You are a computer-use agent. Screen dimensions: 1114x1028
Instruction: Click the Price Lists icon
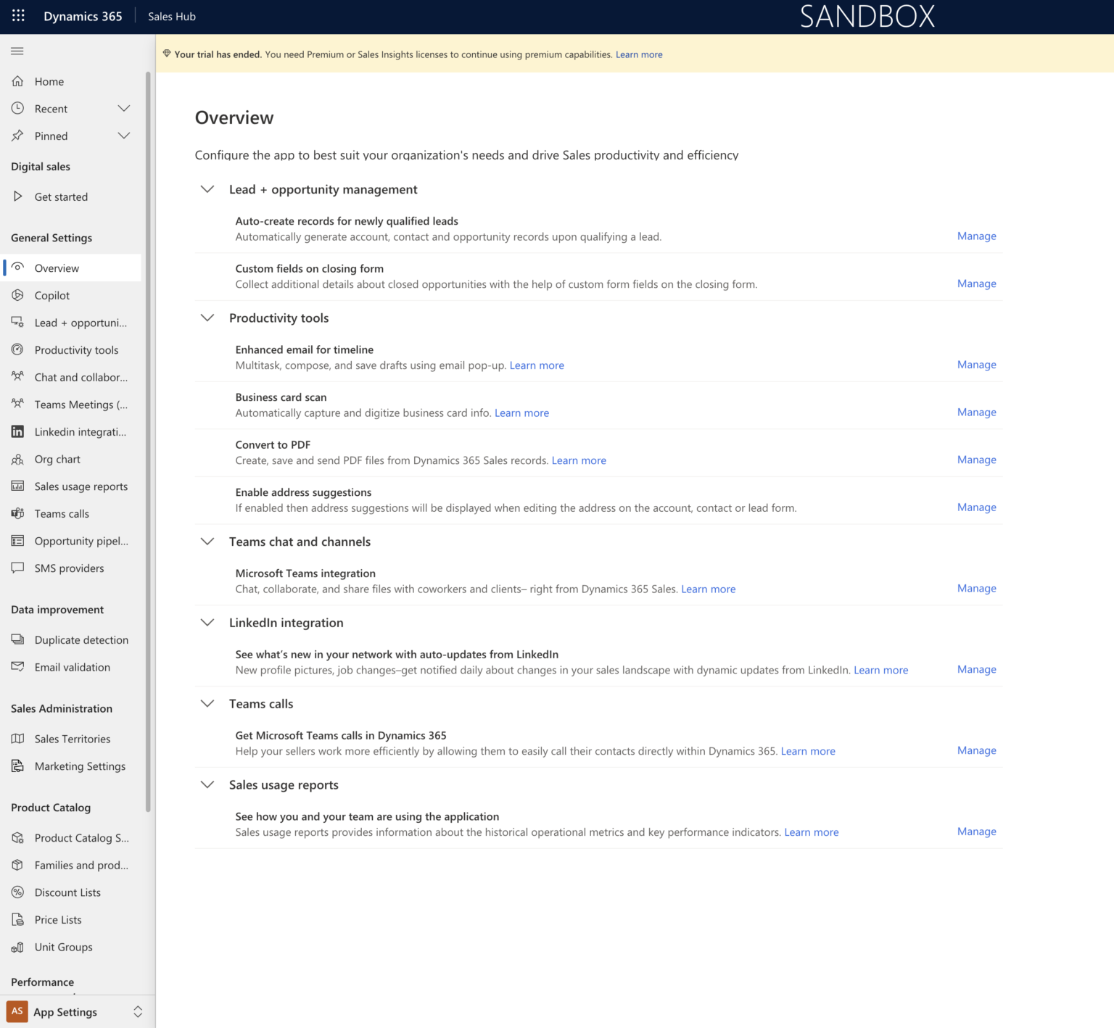(17, 919)
